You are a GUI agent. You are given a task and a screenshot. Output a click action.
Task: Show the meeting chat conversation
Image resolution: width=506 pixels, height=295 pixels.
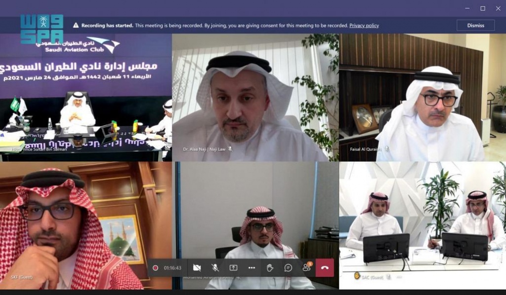tap(288, 268)
